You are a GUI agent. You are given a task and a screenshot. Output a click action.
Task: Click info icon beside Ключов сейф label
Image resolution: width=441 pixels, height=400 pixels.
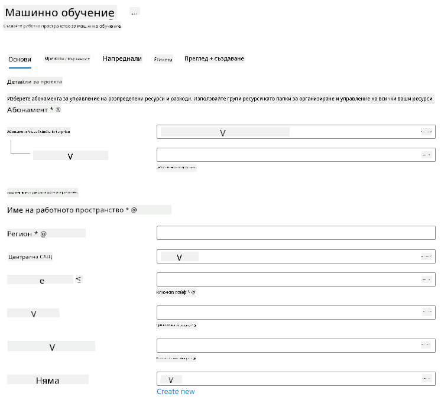coord(193,292)
